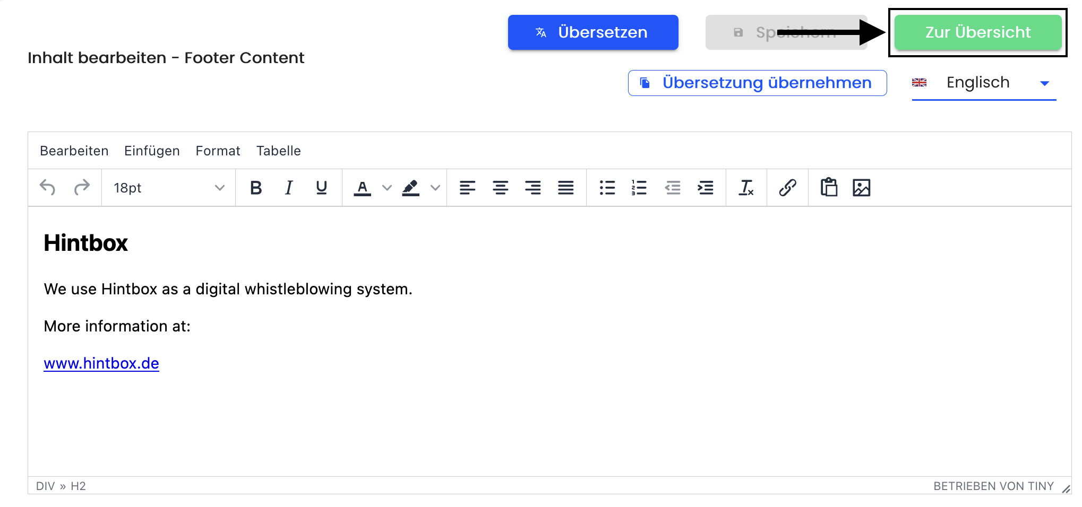Open text color picker arrow

pos(387,188)
